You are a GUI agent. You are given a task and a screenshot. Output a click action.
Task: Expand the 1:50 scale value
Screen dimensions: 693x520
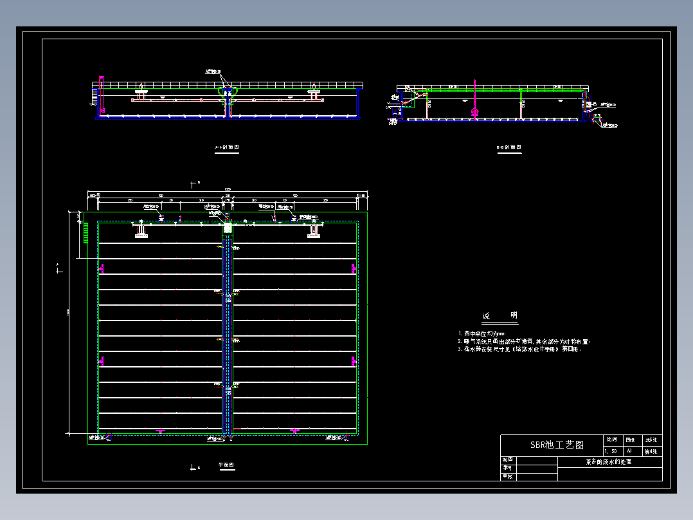click(611, 450)
